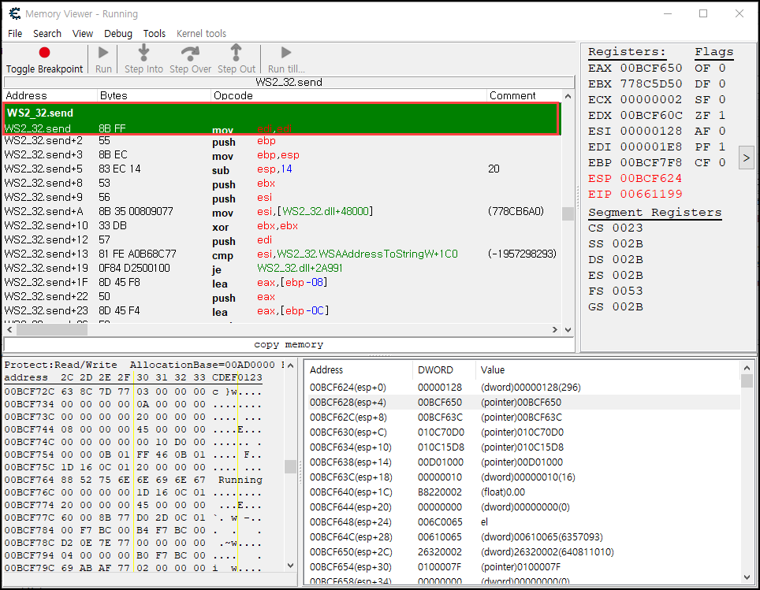Select the highlighted WS2_32.send mov edi,edi row
The height and width of the screenshot is (590, 760).
[281, 128]
